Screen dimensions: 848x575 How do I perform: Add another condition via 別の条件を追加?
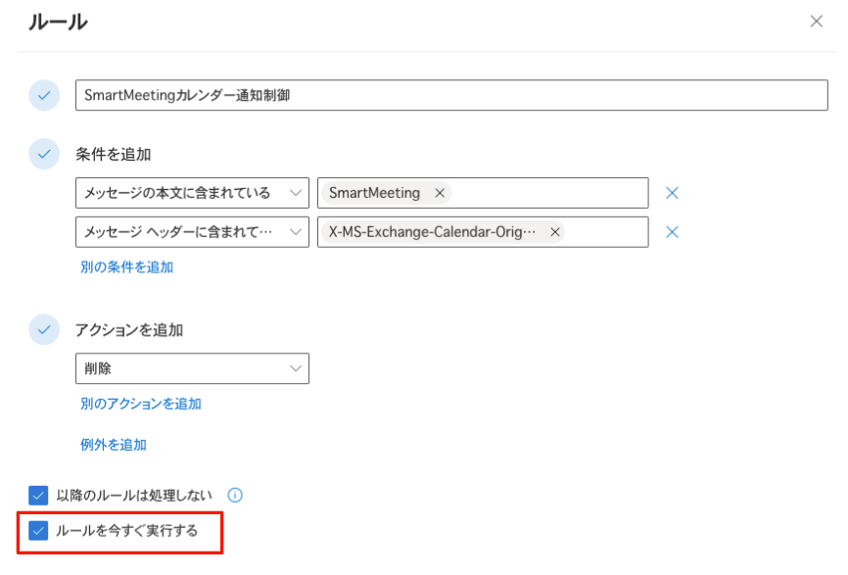pos(126,267)
